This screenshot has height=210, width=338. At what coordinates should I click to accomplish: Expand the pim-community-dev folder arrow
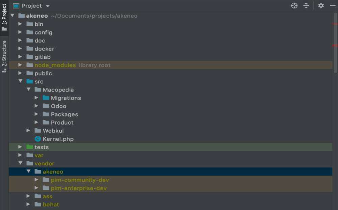point(37,180)
